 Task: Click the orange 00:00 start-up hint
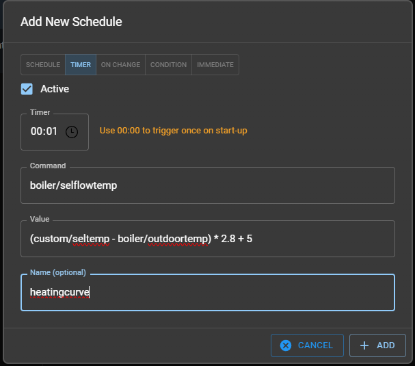pos(173,131)
